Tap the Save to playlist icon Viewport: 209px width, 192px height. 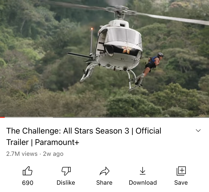(181, 171)
